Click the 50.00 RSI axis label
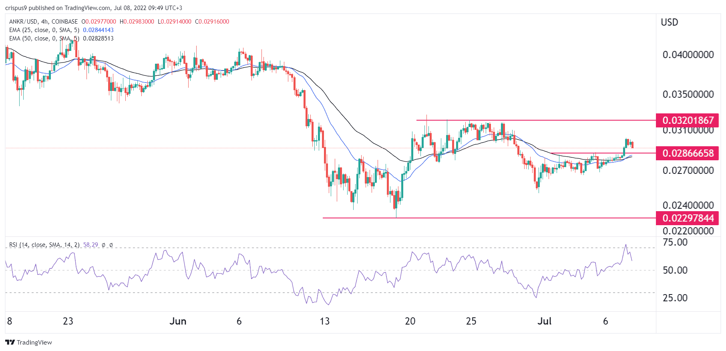 pos(675,270)
